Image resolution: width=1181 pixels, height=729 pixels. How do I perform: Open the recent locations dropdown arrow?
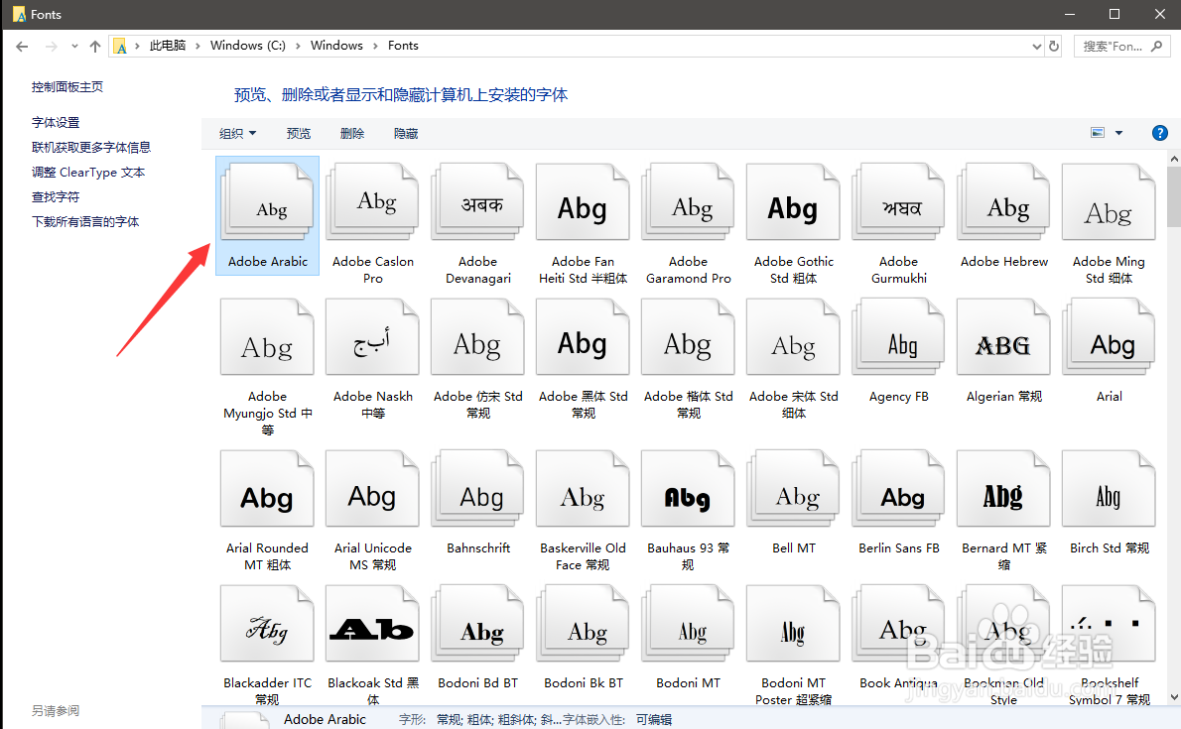(x=74, y=46)
